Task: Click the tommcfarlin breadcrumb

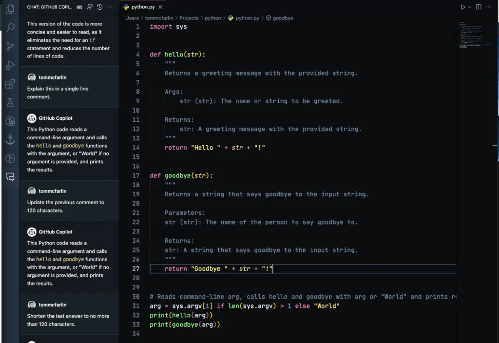Action: pos(159,18)
